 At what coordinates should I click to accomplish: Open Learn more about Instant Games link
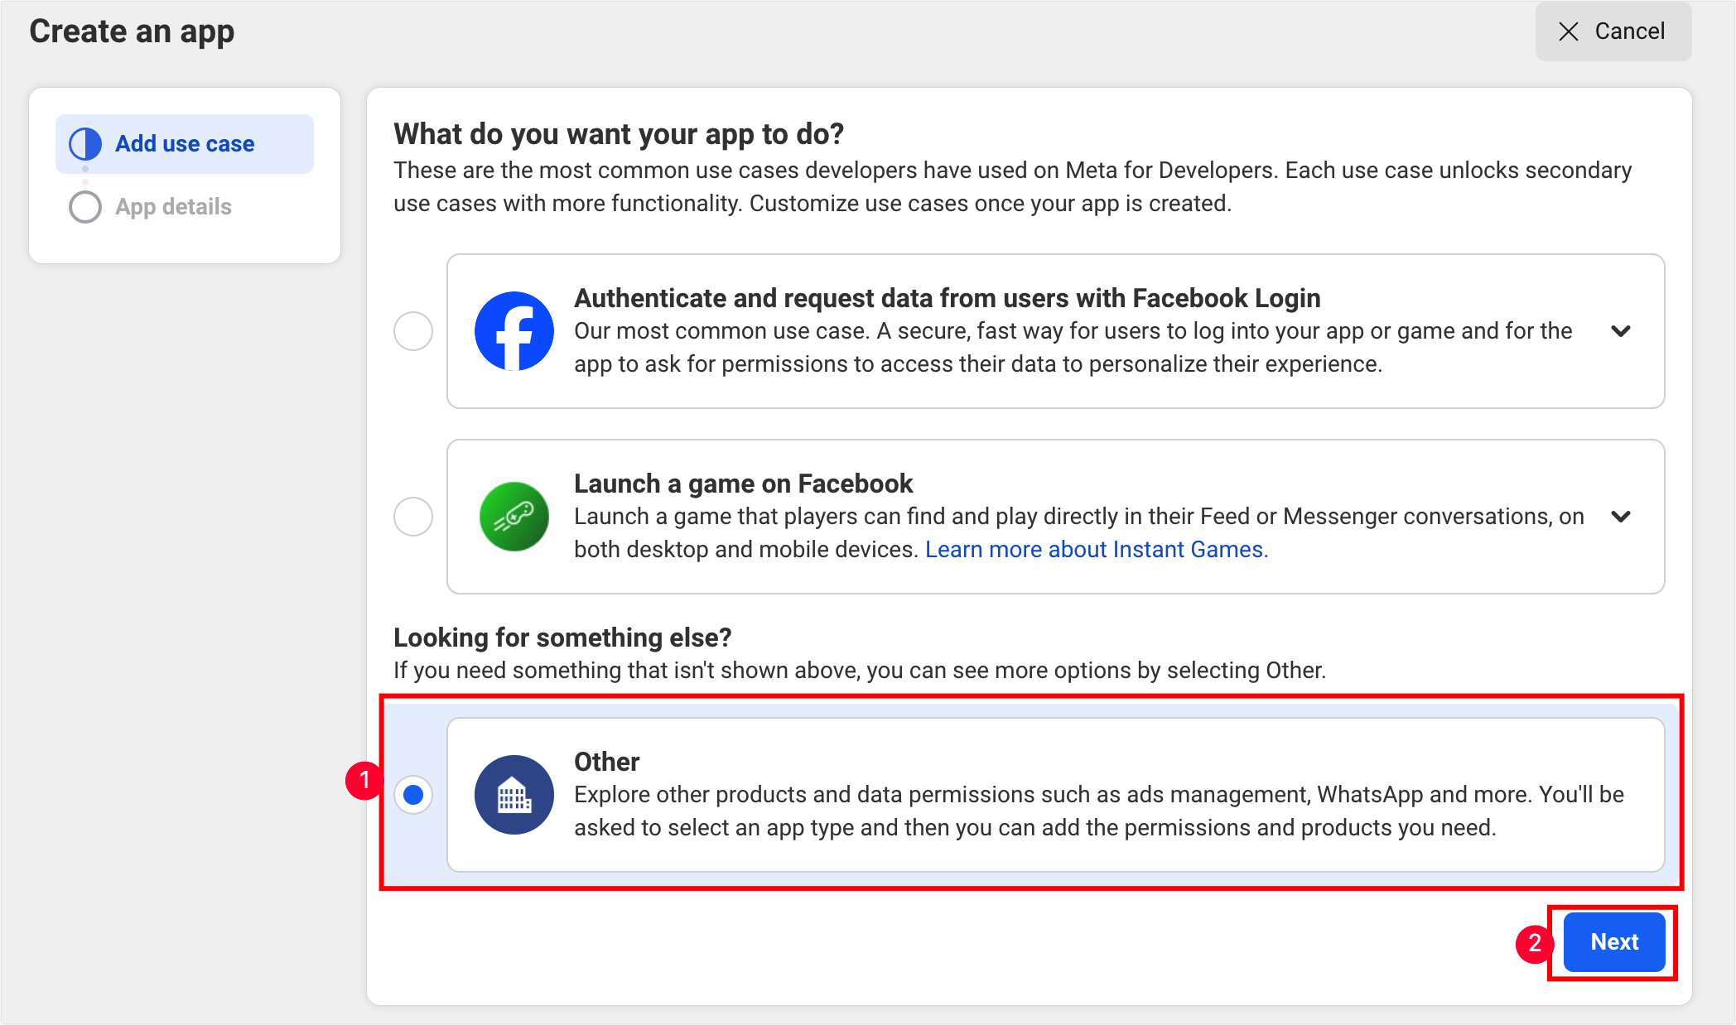point(1097,550)
